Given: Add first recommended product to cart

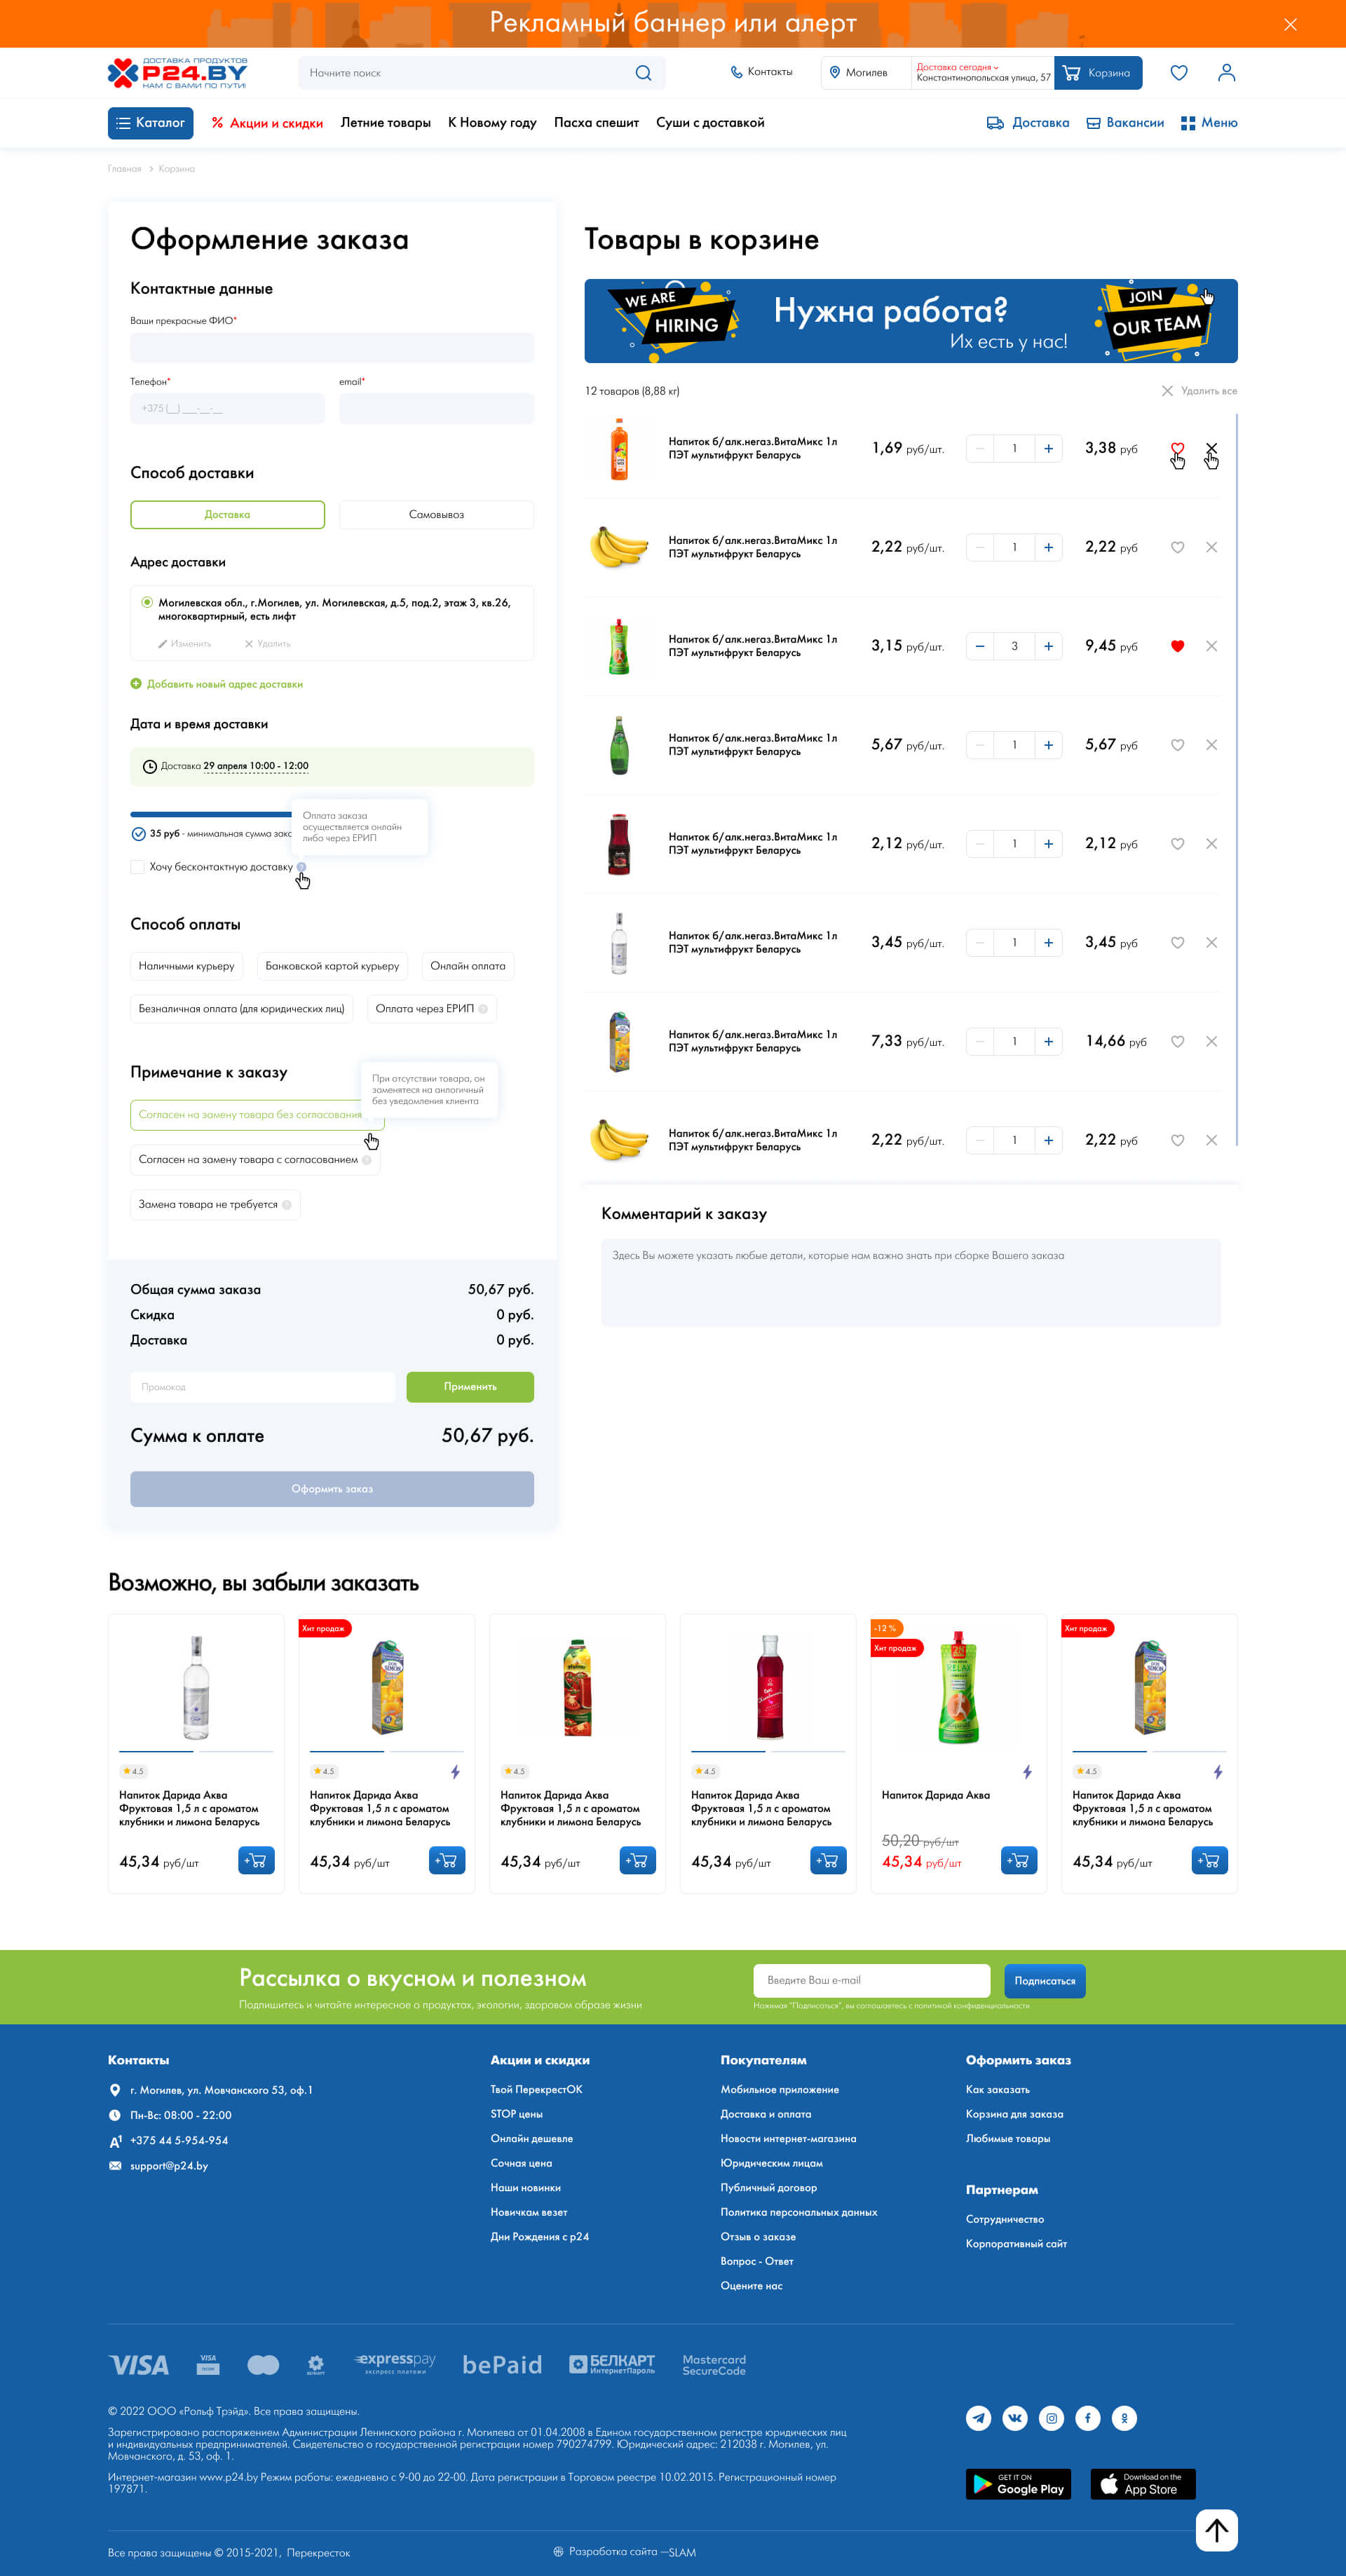Looking at the screenshot, I should [x=256, y=1861].
